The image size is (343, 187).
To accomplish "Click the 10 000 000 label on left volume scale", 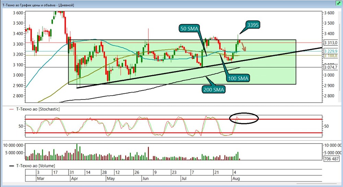I will click(x=13, y=146).
